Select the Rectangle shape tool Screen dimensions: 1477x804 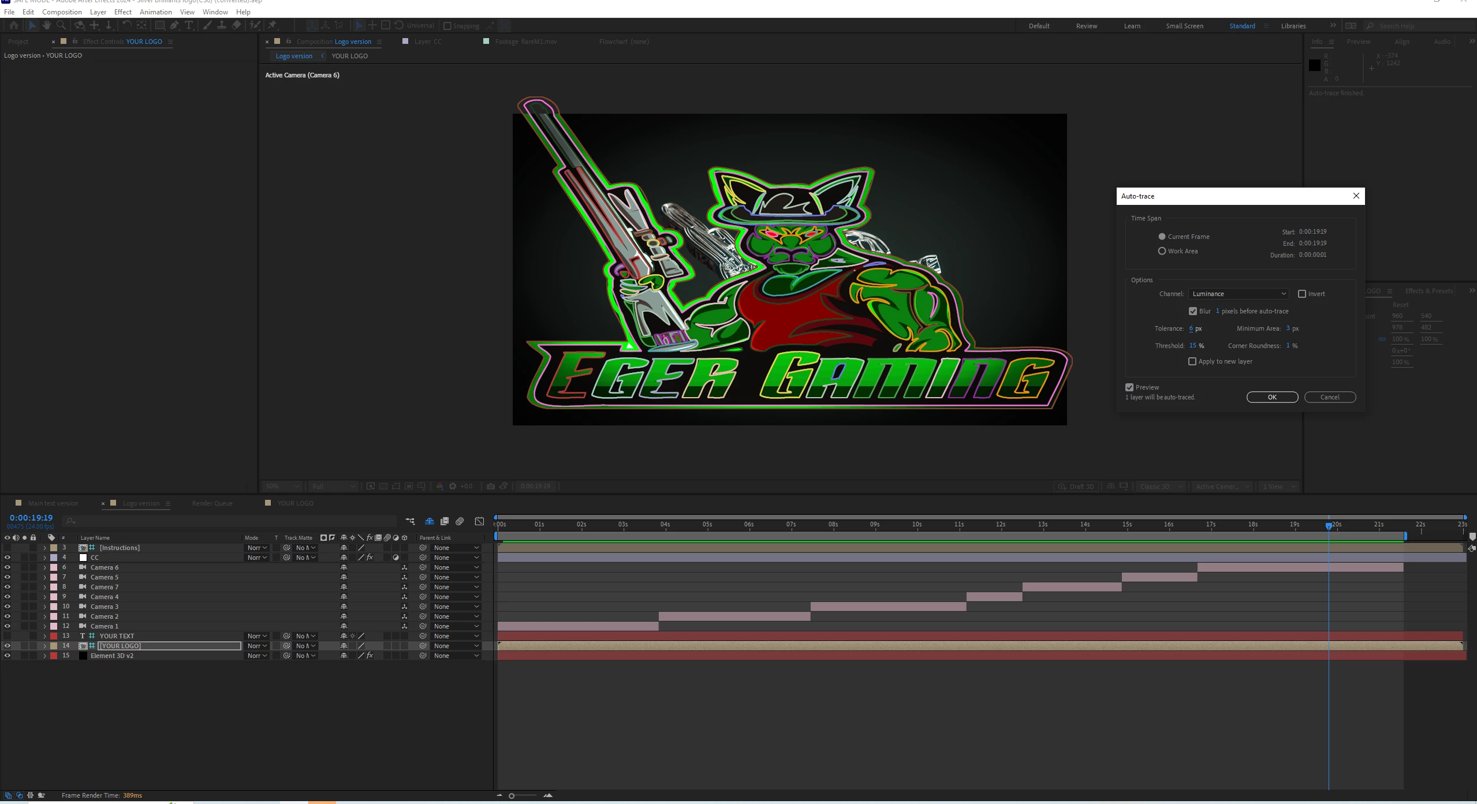pos(159,25)
